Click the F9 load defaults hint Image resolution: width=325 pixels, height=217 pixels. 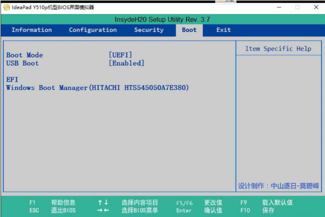click(266, 202)
